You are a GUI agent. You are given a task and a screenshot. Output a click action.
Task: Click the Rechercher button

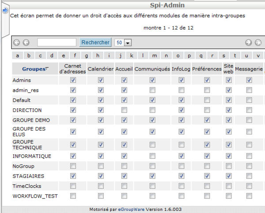pyautogui.click(x=95, y=42)
